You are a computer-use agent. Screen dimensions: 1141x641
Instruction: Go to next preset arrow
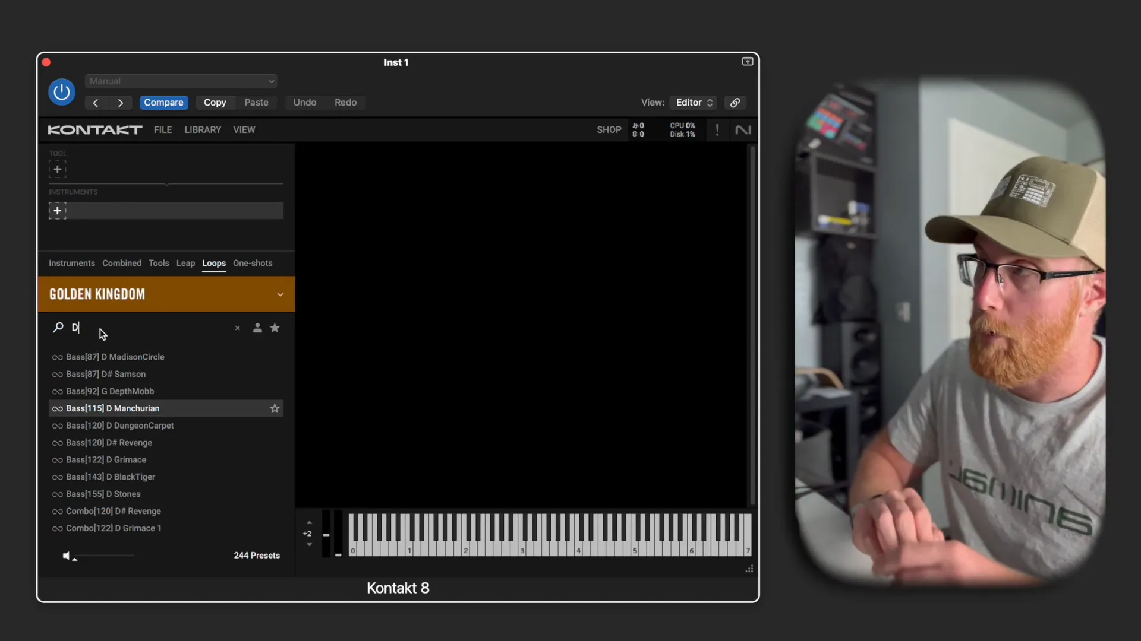click(x=121, y=103)
